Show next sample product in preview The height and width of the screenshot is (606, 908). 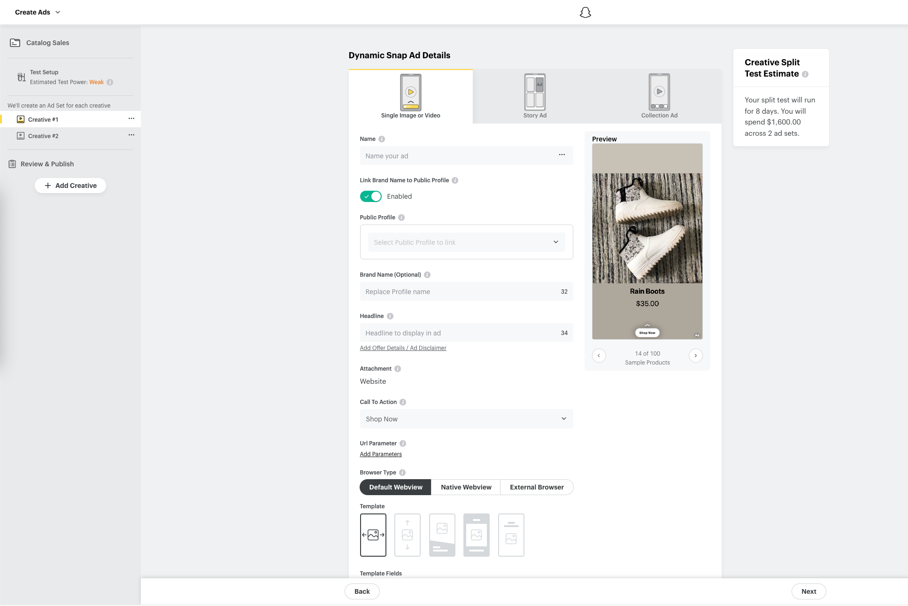(x=695, y=356)
